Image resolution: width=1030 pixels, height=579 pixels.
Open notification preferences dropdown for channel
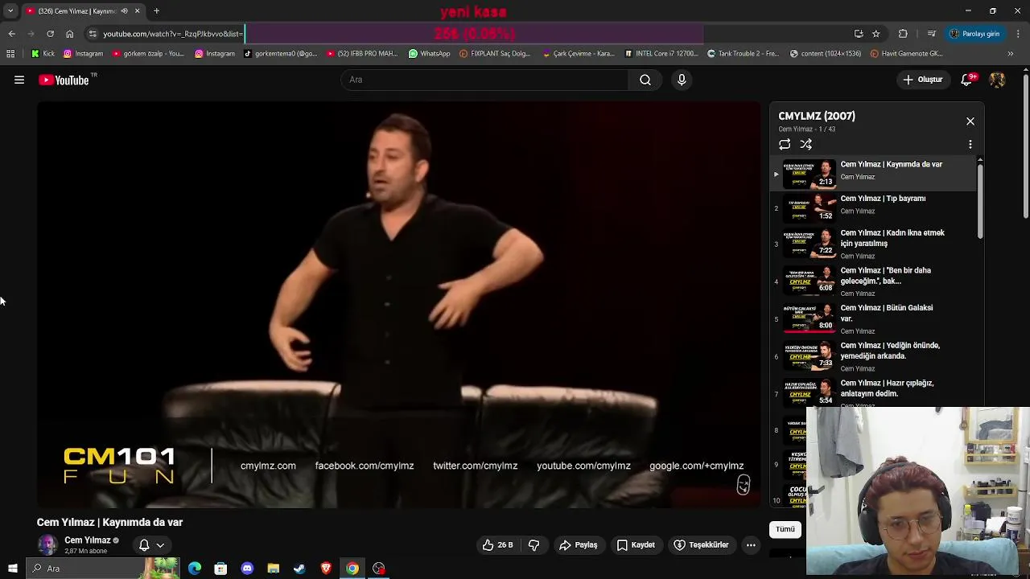pos(151,545)
